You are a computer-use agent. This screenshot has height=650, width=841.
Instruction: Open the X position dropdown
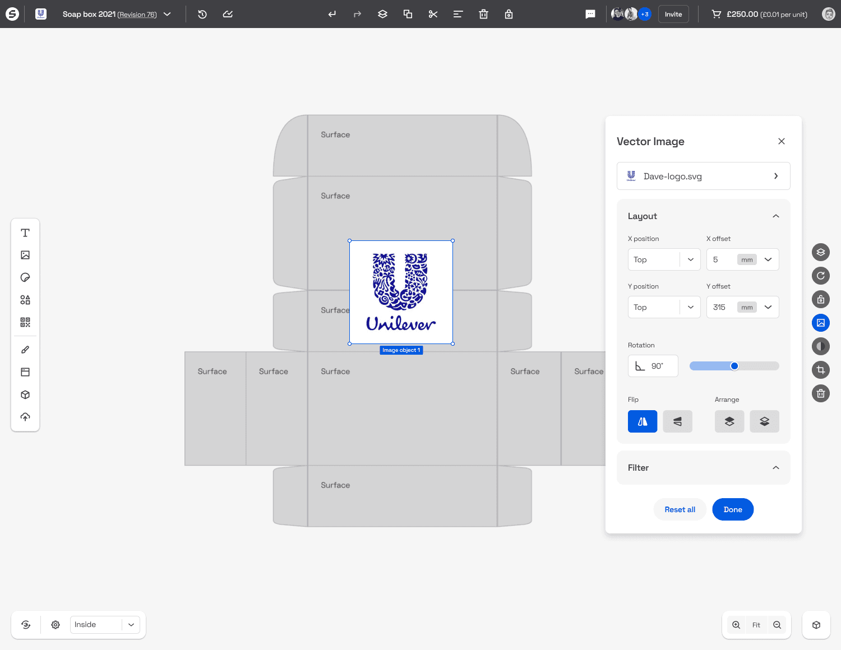tap(664, 259)
